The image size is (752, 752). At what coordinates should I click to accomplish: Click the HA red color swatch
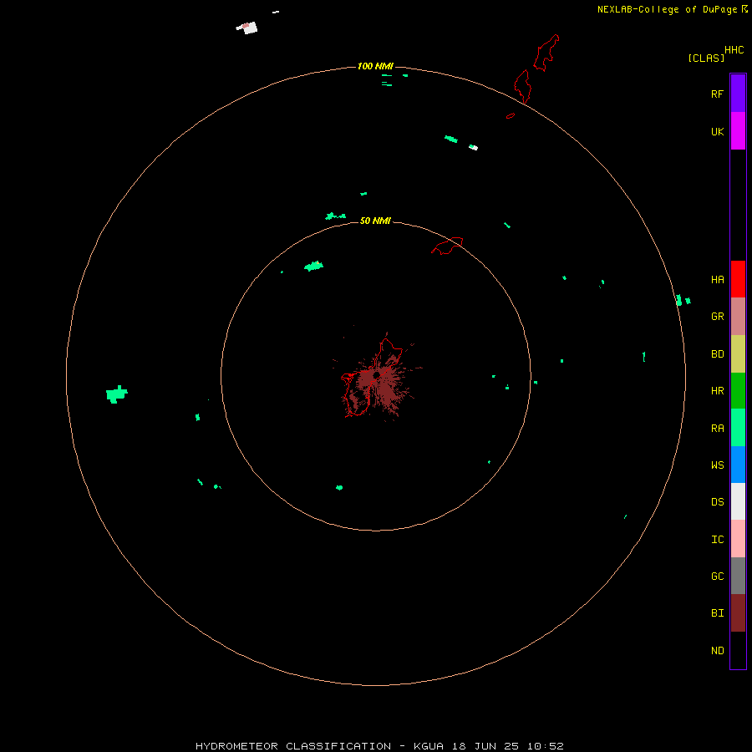pos(738,279)
